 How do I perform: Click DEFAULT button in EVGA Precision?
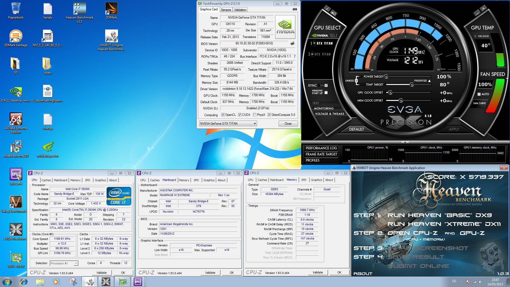pos(356,129)
